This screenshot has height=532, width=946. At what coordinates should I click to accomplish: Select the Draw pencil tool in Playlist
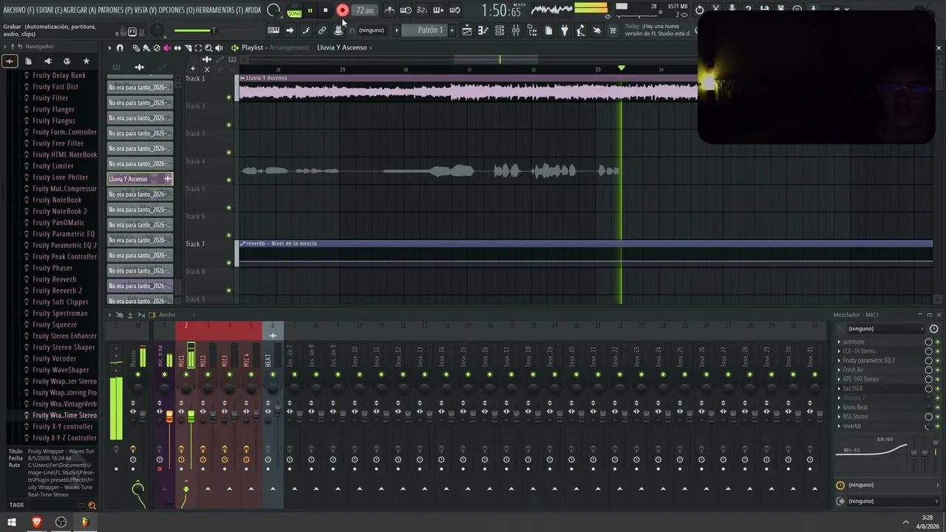[x=136, y=48]
